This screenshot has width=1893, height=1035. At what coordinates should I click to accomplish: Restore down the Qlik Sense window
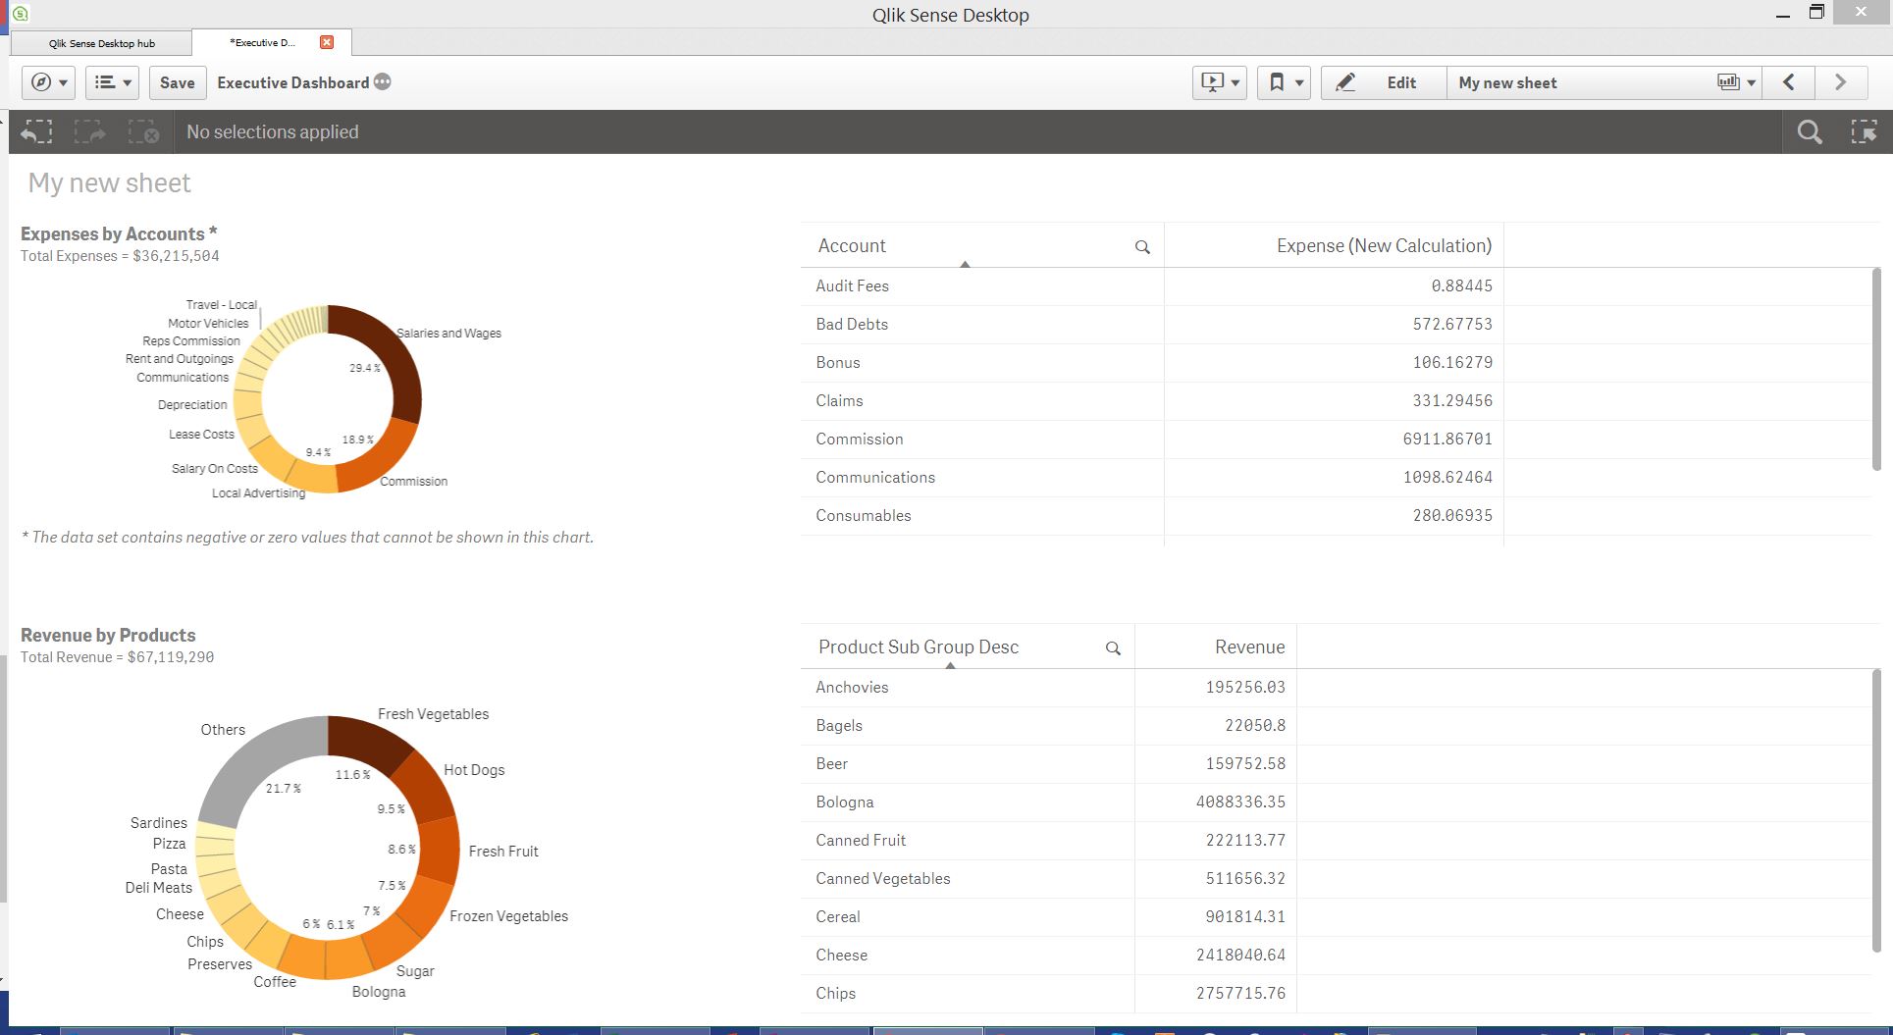point(1816,13)
